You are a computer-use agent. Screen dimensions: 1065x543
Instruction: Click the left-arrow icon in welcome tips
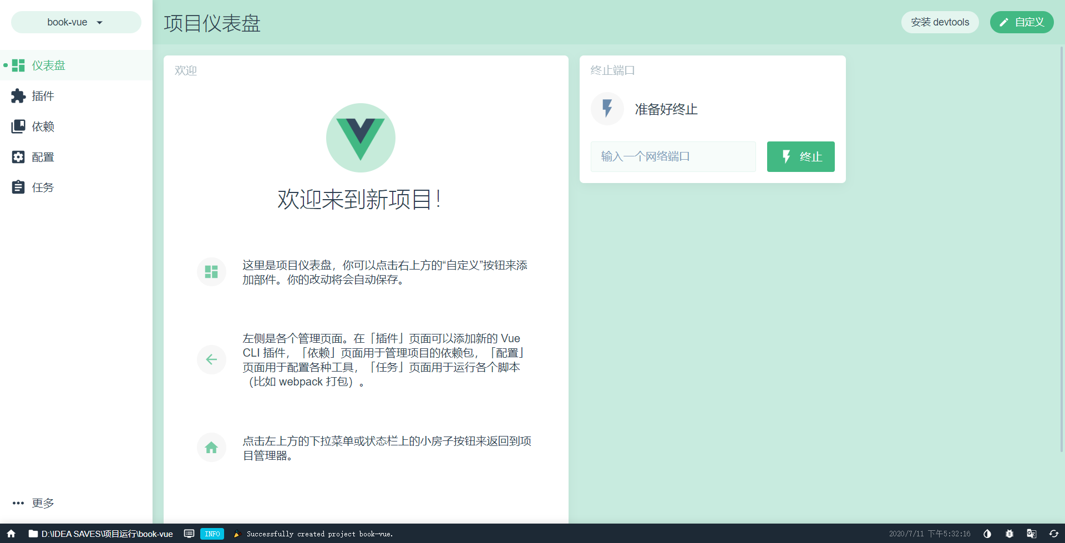click(x=211, y=359)
